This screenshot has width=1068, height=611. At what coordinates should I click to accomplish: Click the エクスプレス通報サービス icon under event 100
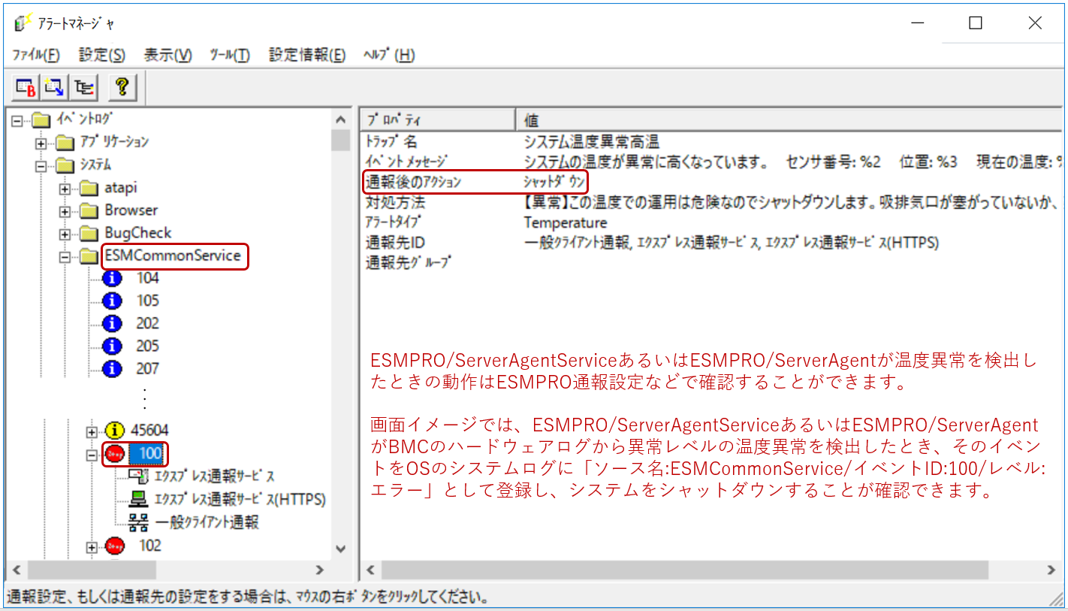coord(138,476)
